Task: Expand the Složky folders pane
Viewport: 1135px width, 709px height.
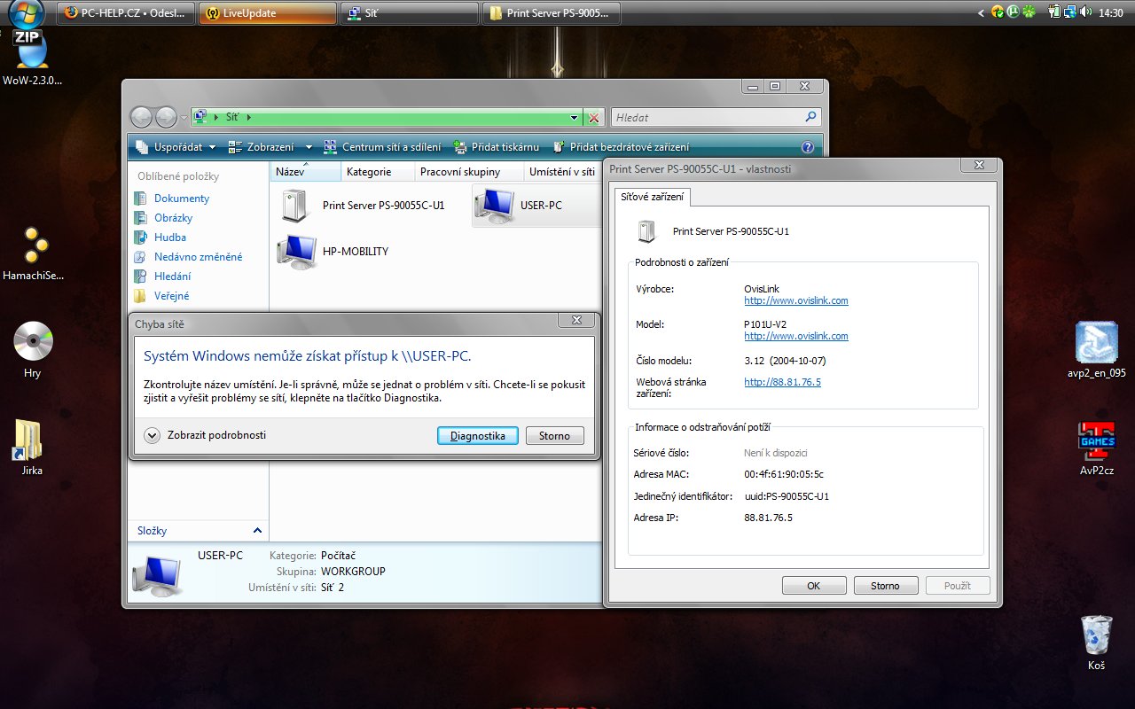Action: tap(257, 531)
